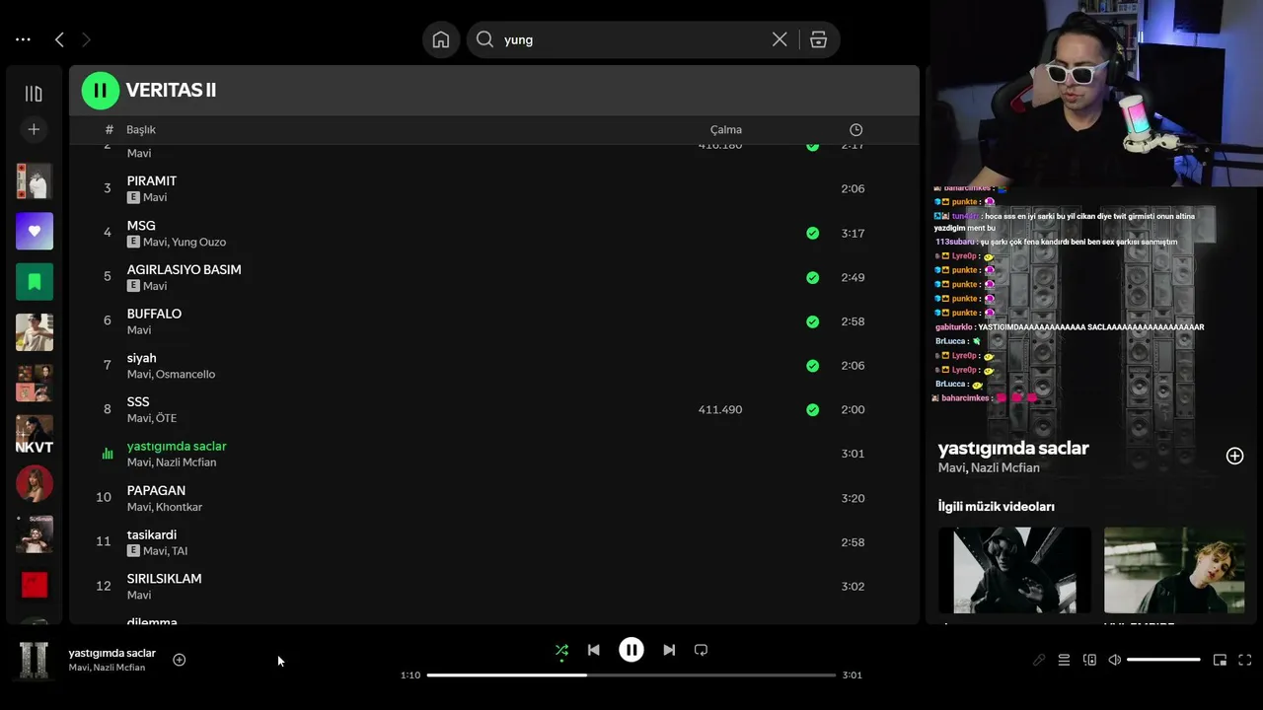Pause VERITAS II with the green button

(100, 91)
